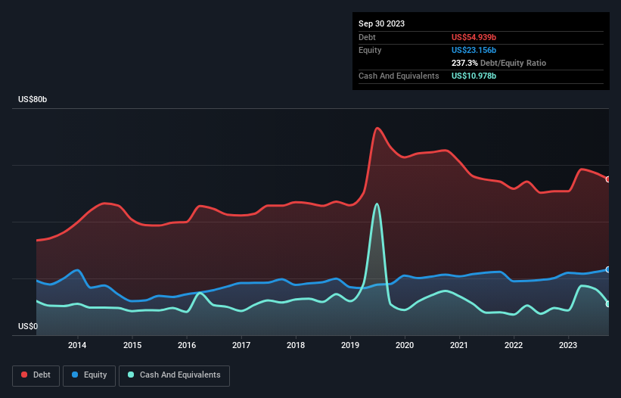The height and width of the screenshot is (398, 621).
Task: Click the red Debt end-point marker
Action: (608, 179)
